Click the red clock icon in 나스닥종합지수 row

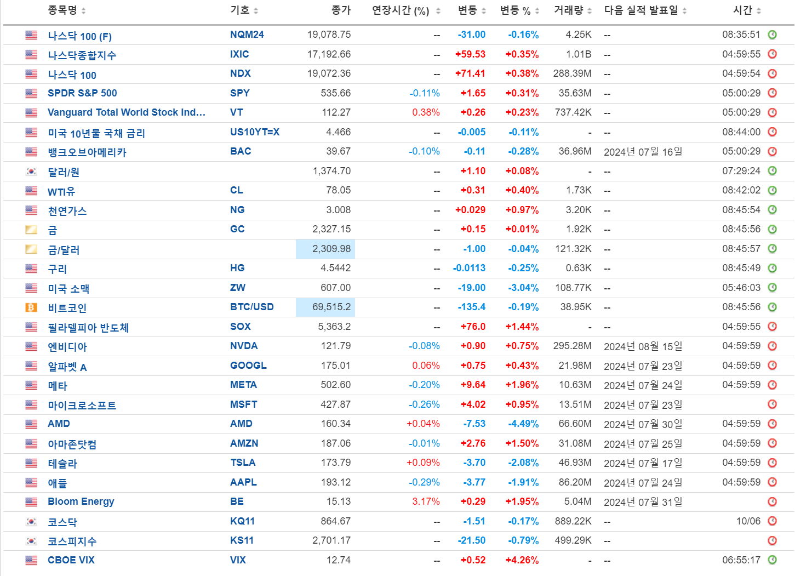pyautogui.click(x=772, y=54)
